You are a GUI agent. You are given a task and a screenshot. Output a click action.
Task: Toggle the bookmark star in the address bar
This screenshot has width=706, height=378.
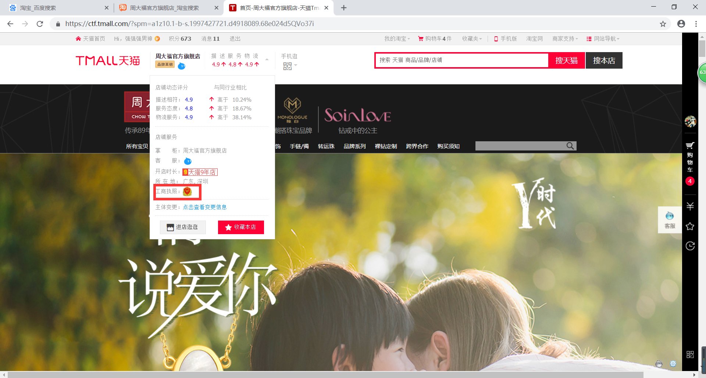663,23
